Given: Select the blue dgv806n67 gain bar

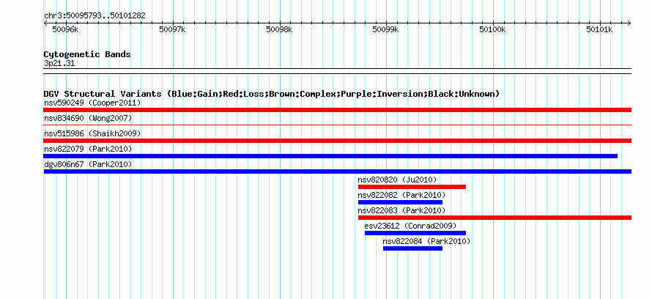Looking at the screenshot, I should pos(337,171).
